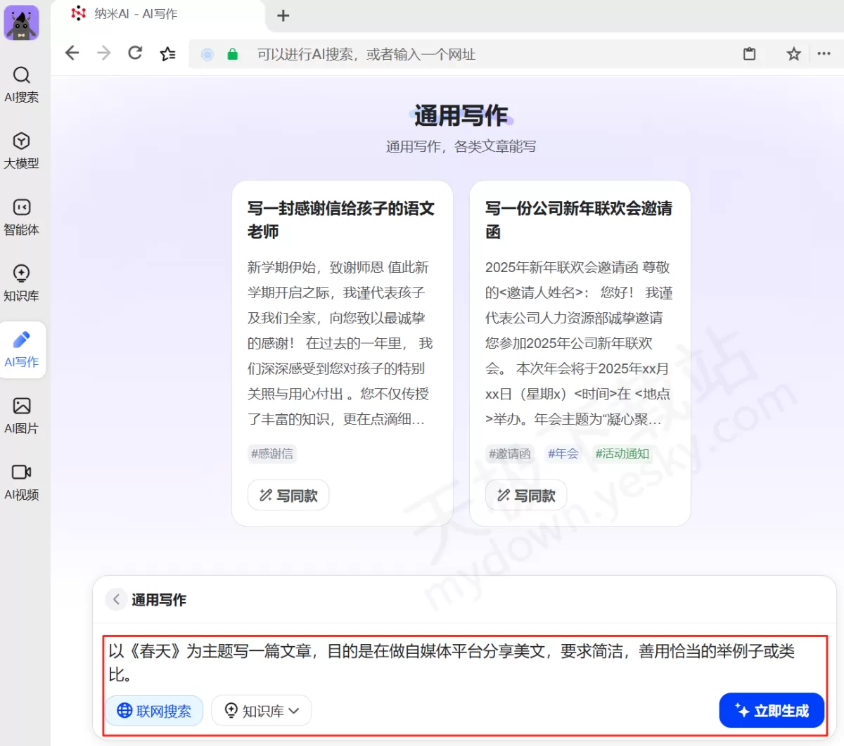Click the 通用写作 page heading
Image resolution: width=844 pixels, height=746 pixels.
(461, 116)
